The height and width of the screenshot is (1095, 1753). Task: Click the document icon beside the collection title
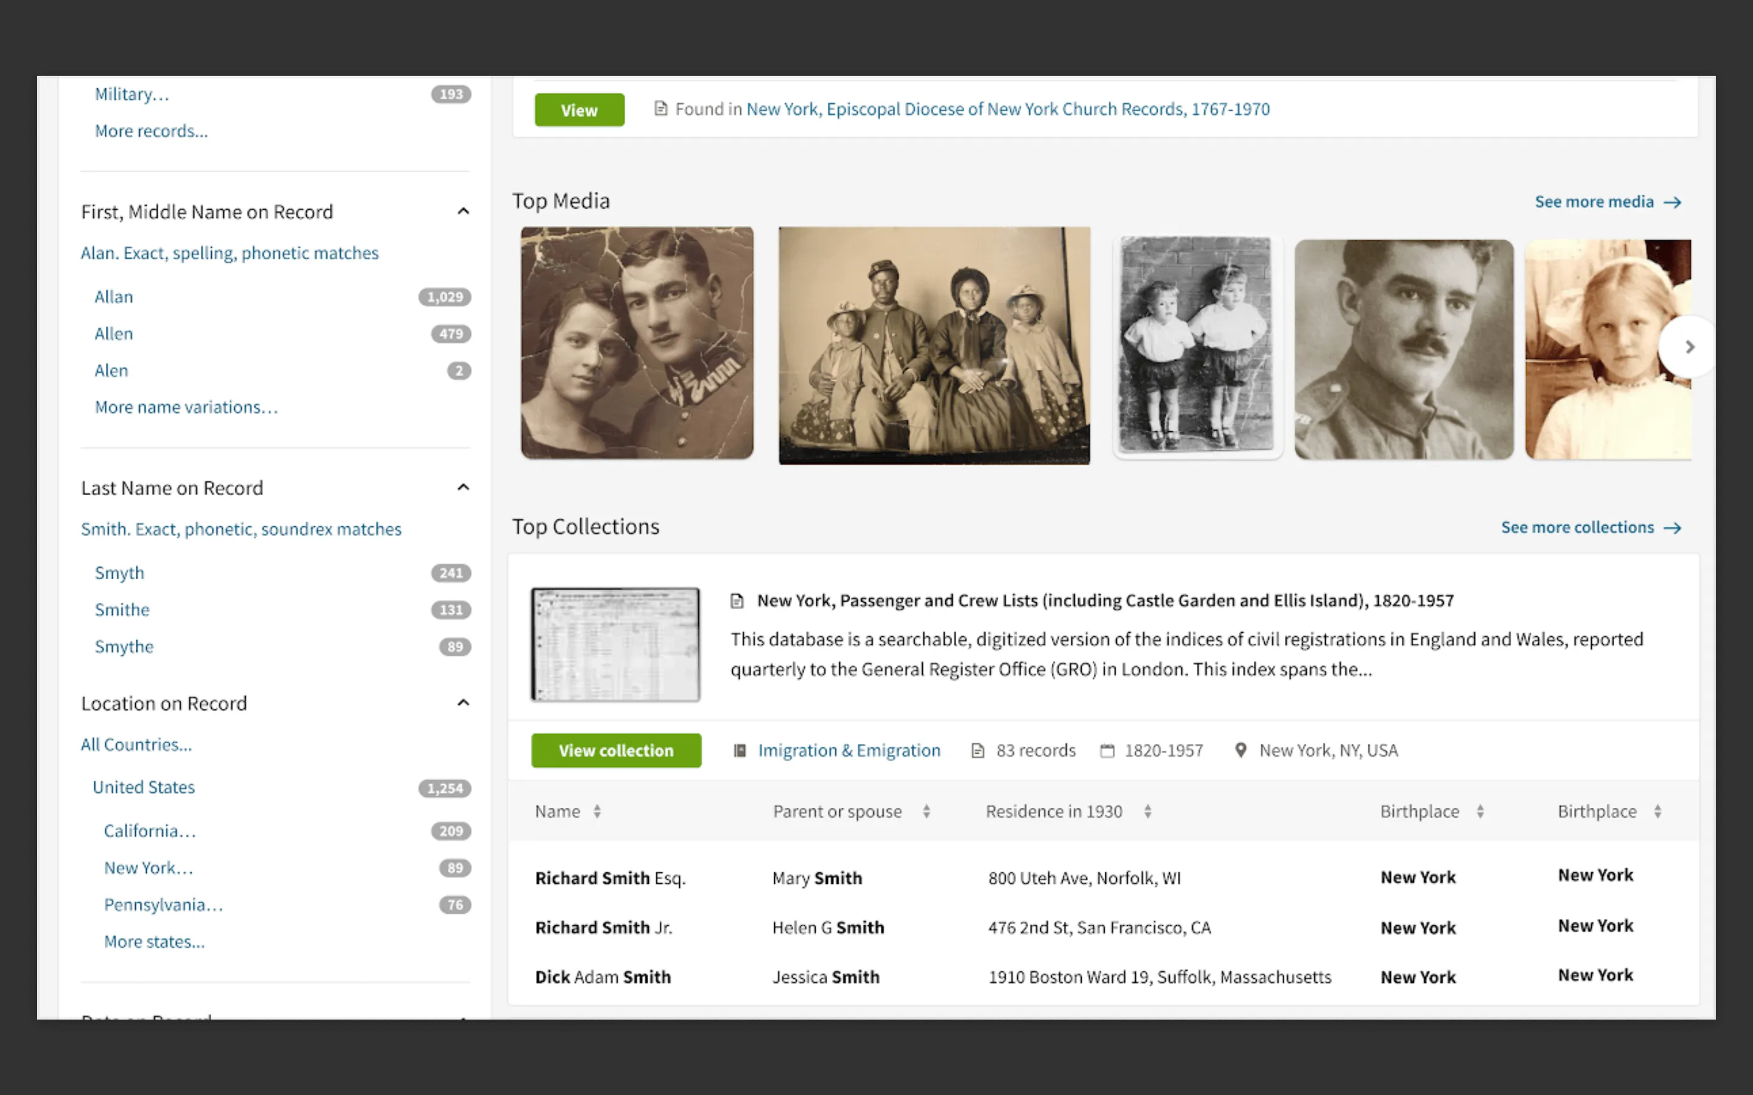tap(737, 600)
